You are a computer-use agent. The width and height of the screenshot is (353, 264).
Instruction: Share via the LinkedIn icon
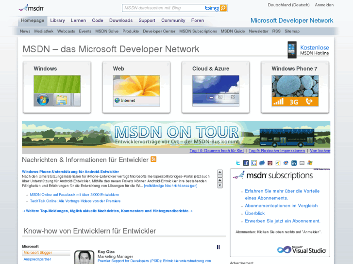pyautogui.click(x=294, y=163)
